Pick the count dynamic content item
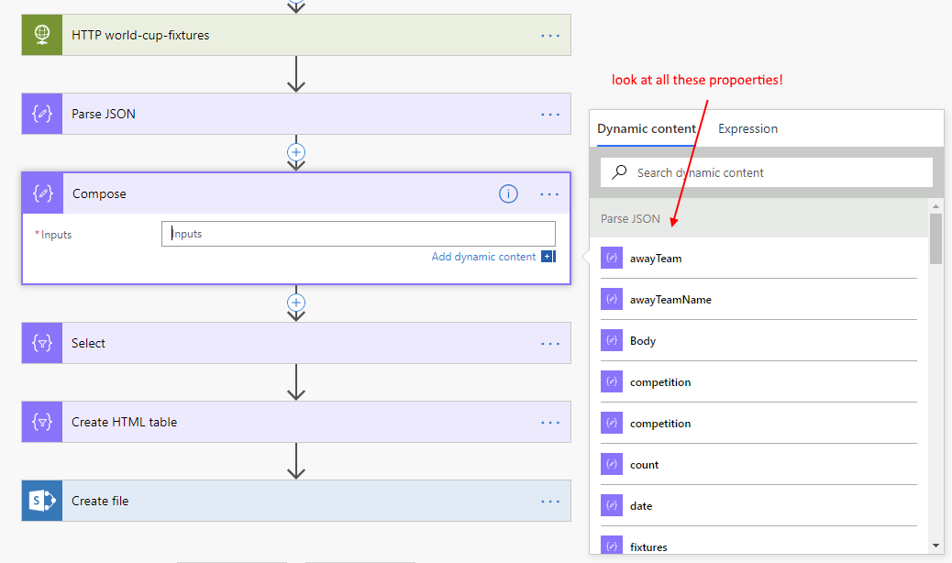The image size is (952, 563). (644, 465)
